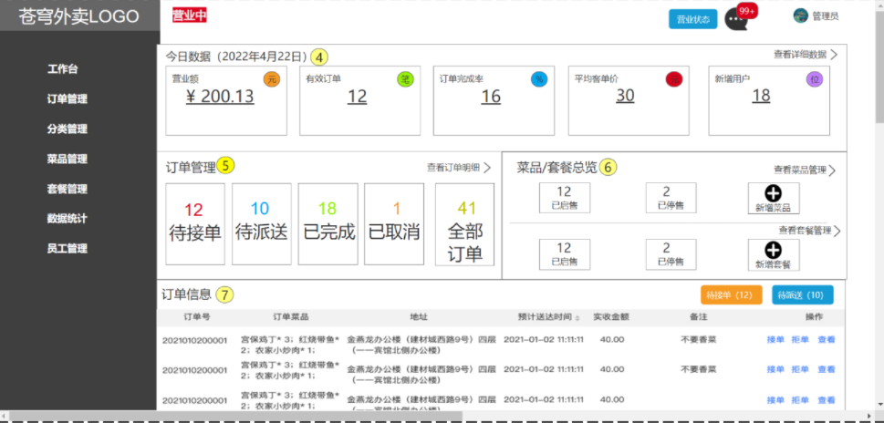Click the orange 待接单 (12) button

(x=732, y=295)
